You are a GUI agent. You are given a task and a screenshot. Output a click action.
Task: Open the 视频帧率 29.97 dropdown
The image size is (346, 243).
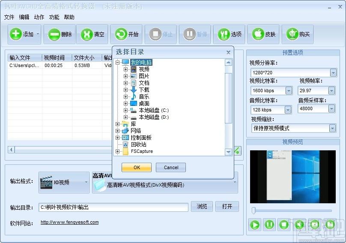(331, 91)
